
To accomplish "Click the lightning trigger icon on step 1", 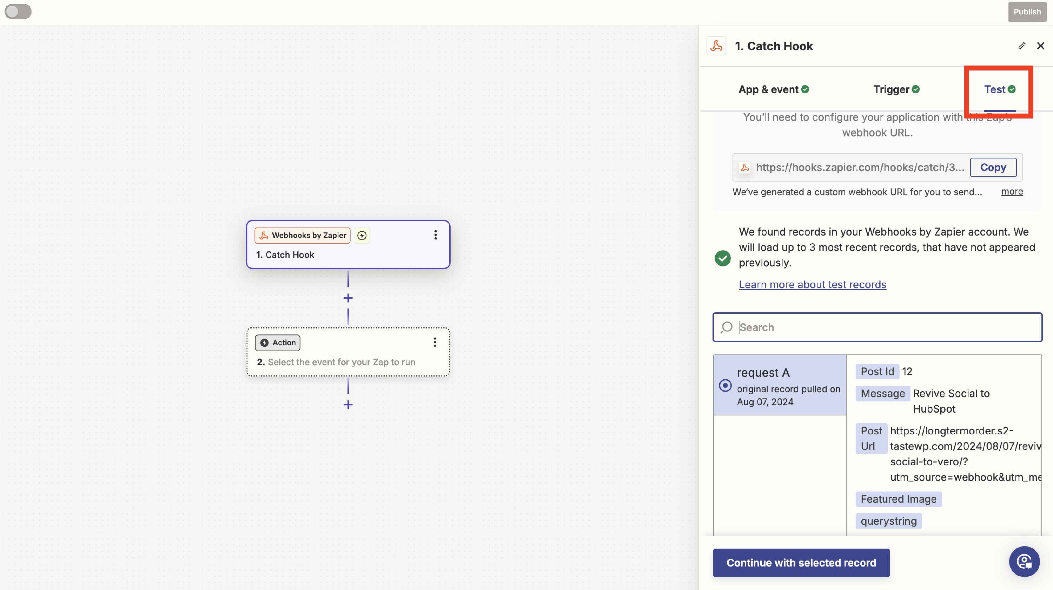I will click(x=362, y=235).
